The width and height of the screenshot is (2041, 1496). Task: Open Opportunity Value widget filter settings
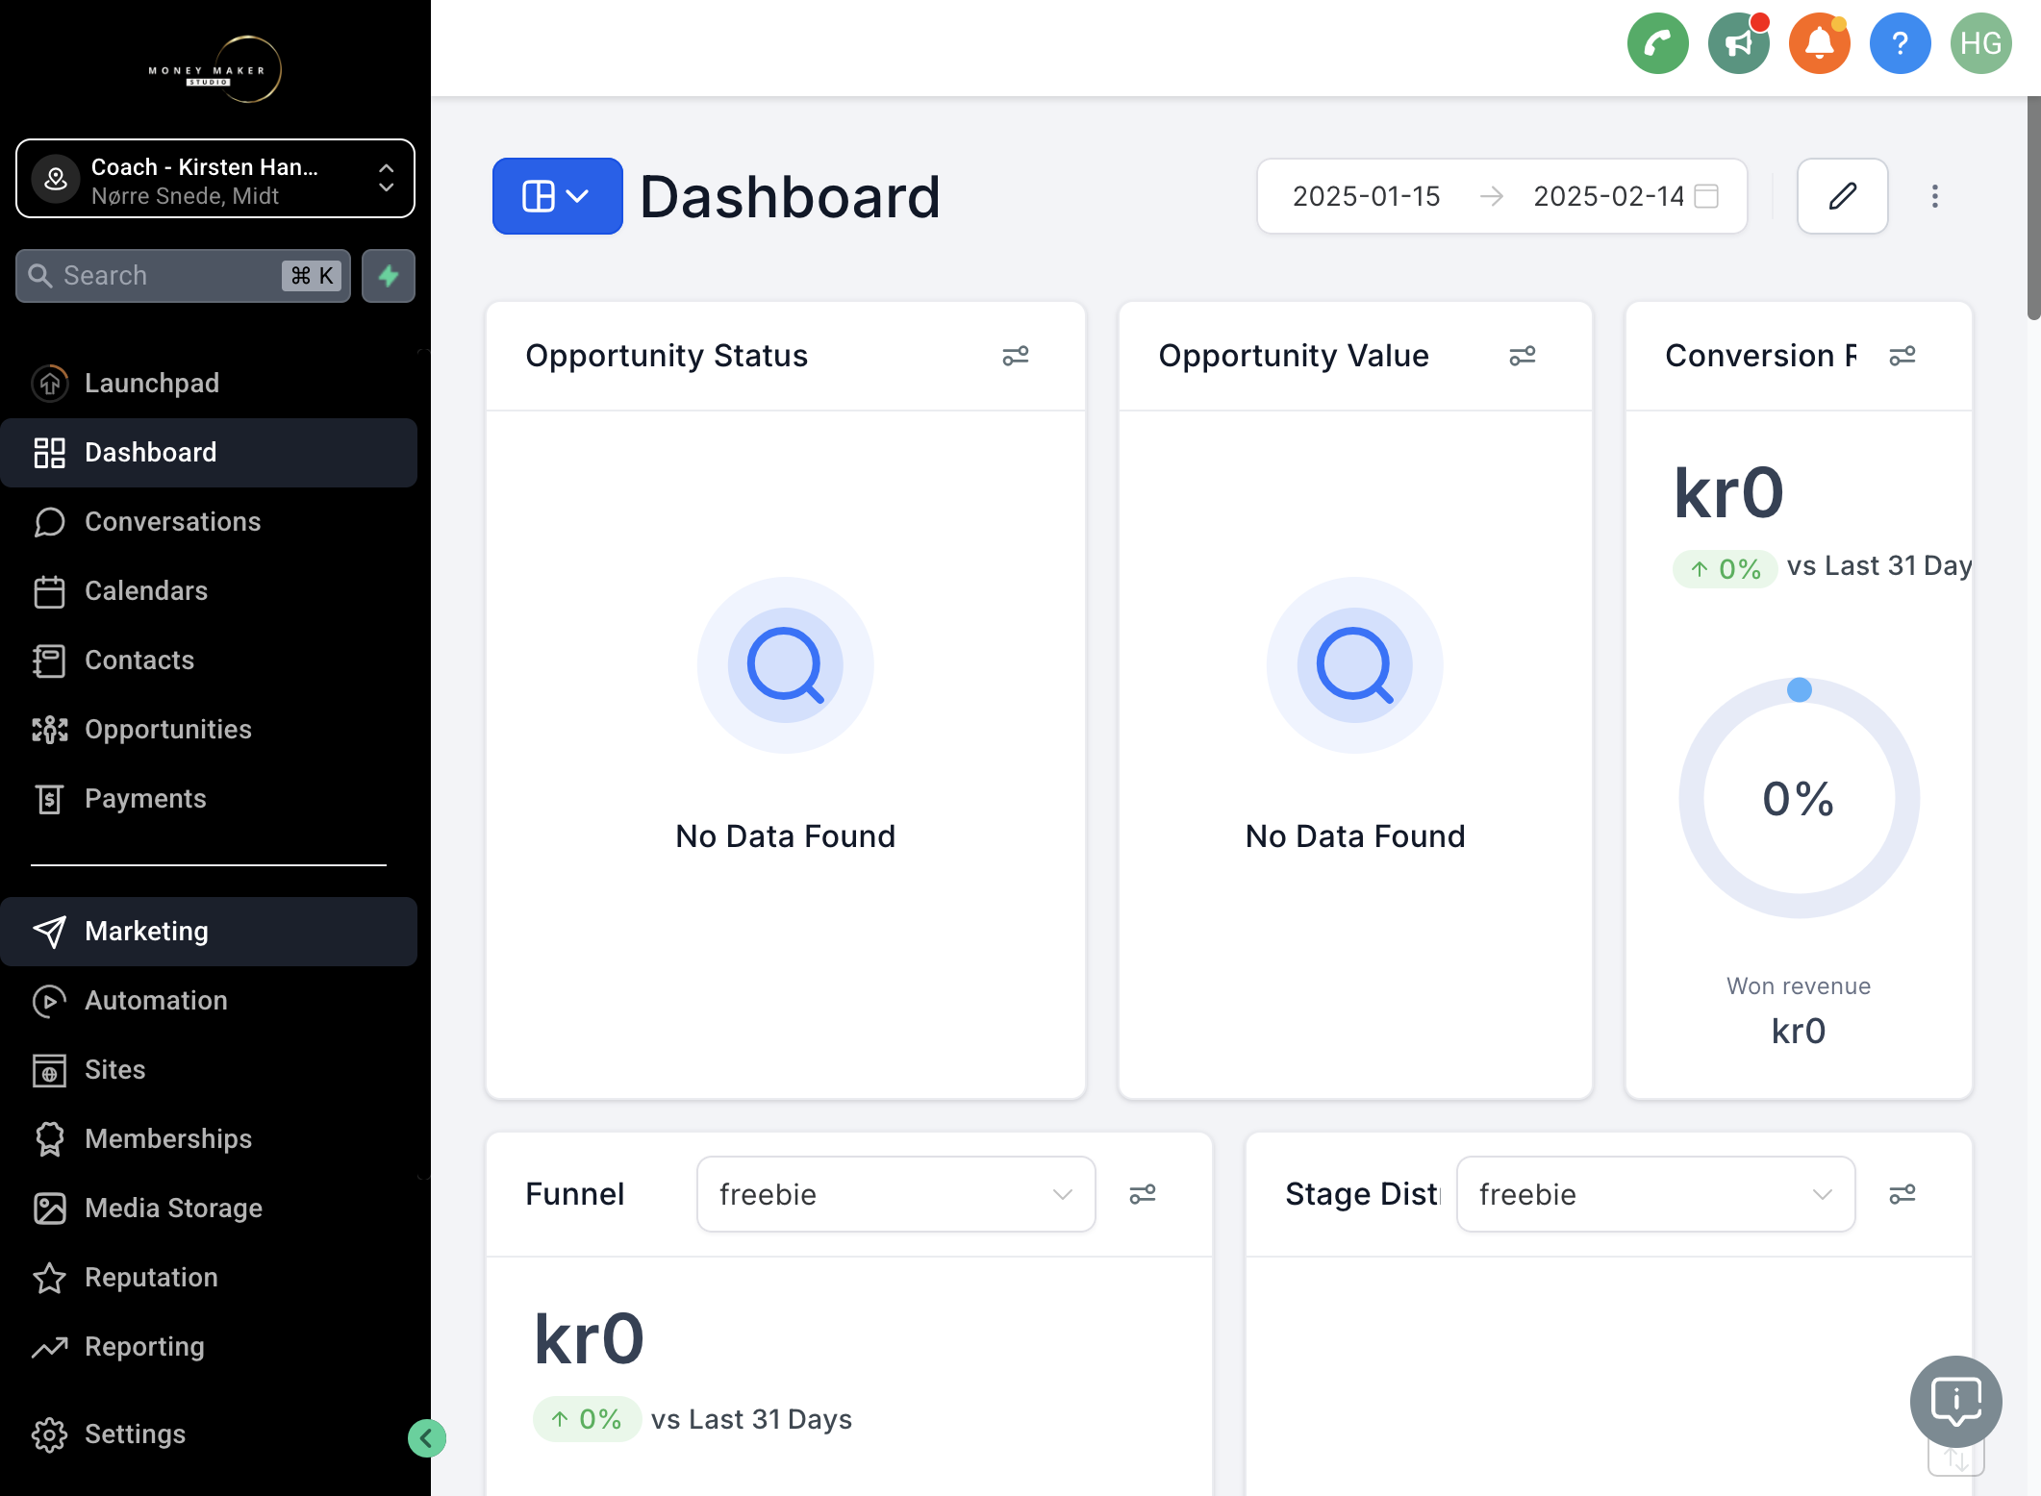1523,356
